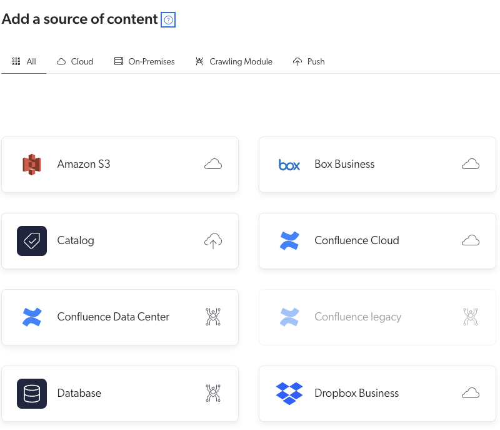Click crawler icon on Confluence Data Center card
Image resolution: width=500 pixels, height=430 pixels.
[213, 317]
